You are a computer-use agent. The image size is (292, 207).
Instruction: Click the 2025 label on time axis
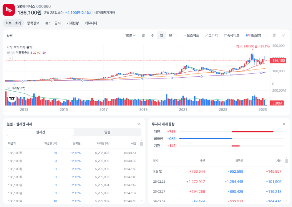click(x=263, y=110)
